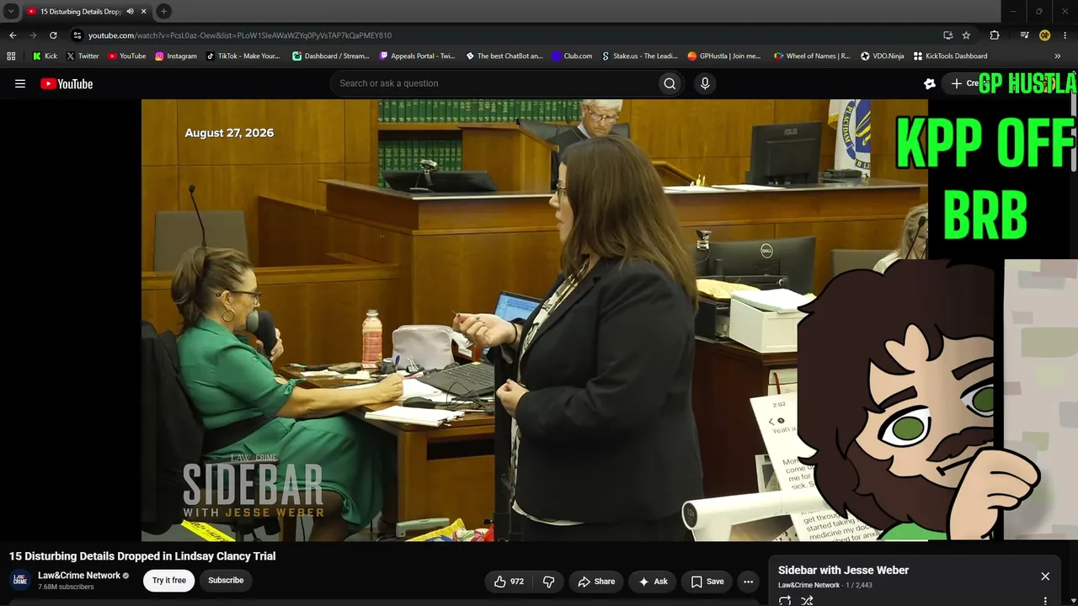Click the video player to pause
The height and width of the screenshot is (606, 1078).
tap(534, 320)
